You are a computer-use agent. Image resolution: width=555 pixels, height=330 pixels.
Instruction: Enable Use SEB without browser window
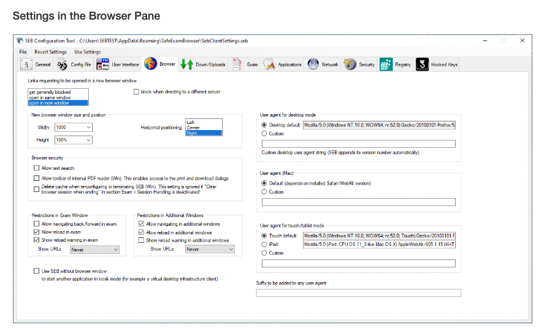pos(36,271)
